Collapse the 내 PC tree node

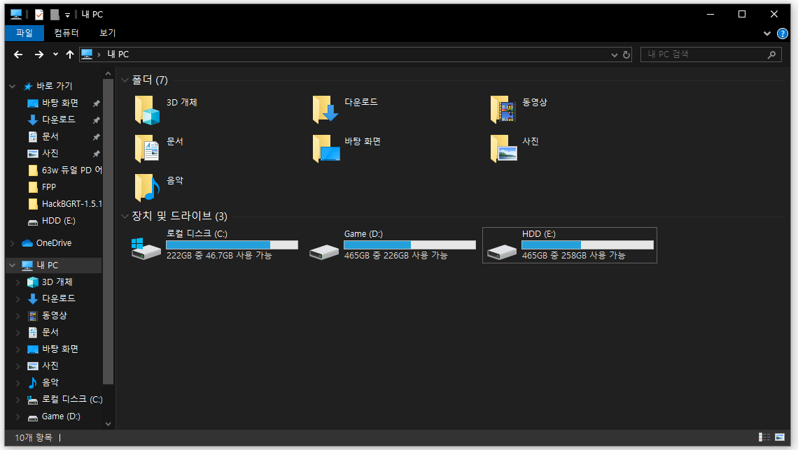point(13,265)
